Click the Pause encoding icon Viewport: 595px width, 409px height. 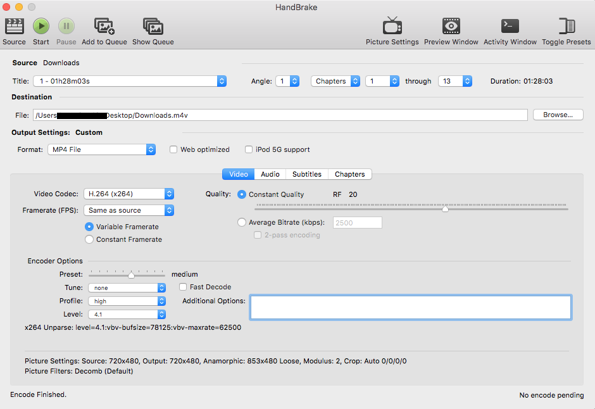tap(66, 27)
